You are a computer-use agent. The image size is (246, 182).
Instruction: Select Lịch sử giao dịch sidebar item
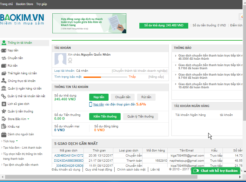tap(18, 104)
